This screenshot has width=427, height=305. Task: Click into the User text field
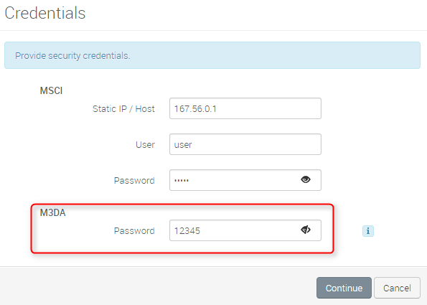coord(245,144)
